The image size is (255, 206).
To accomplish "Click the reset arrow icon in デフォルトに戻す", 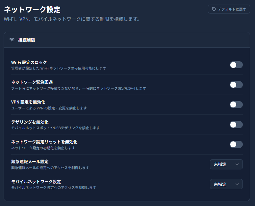I will point(214,9).
